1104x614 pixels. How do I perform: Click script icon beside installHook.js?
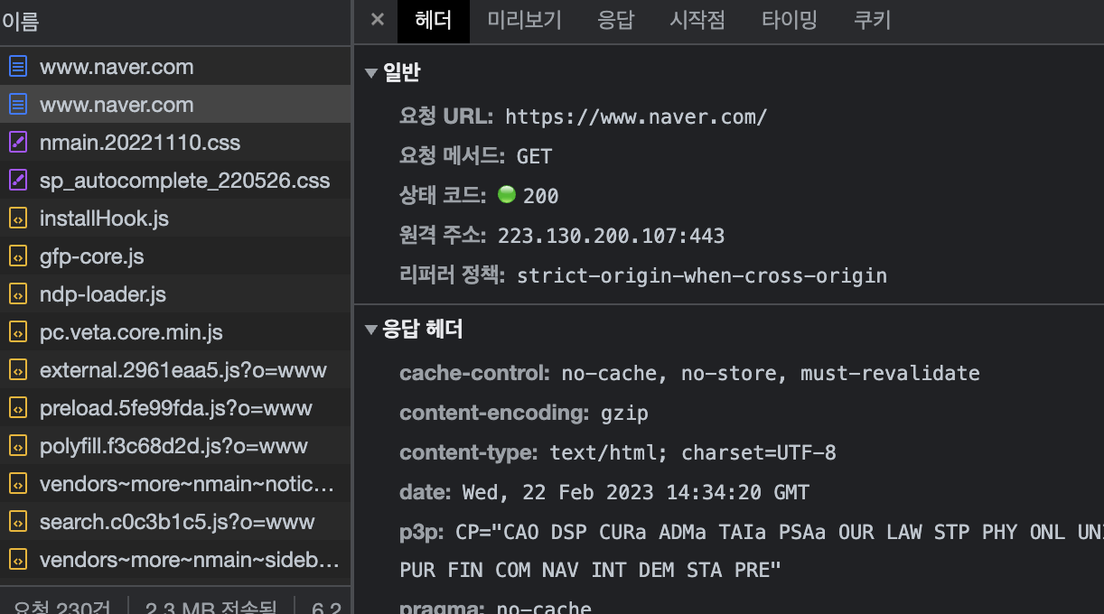18,219
